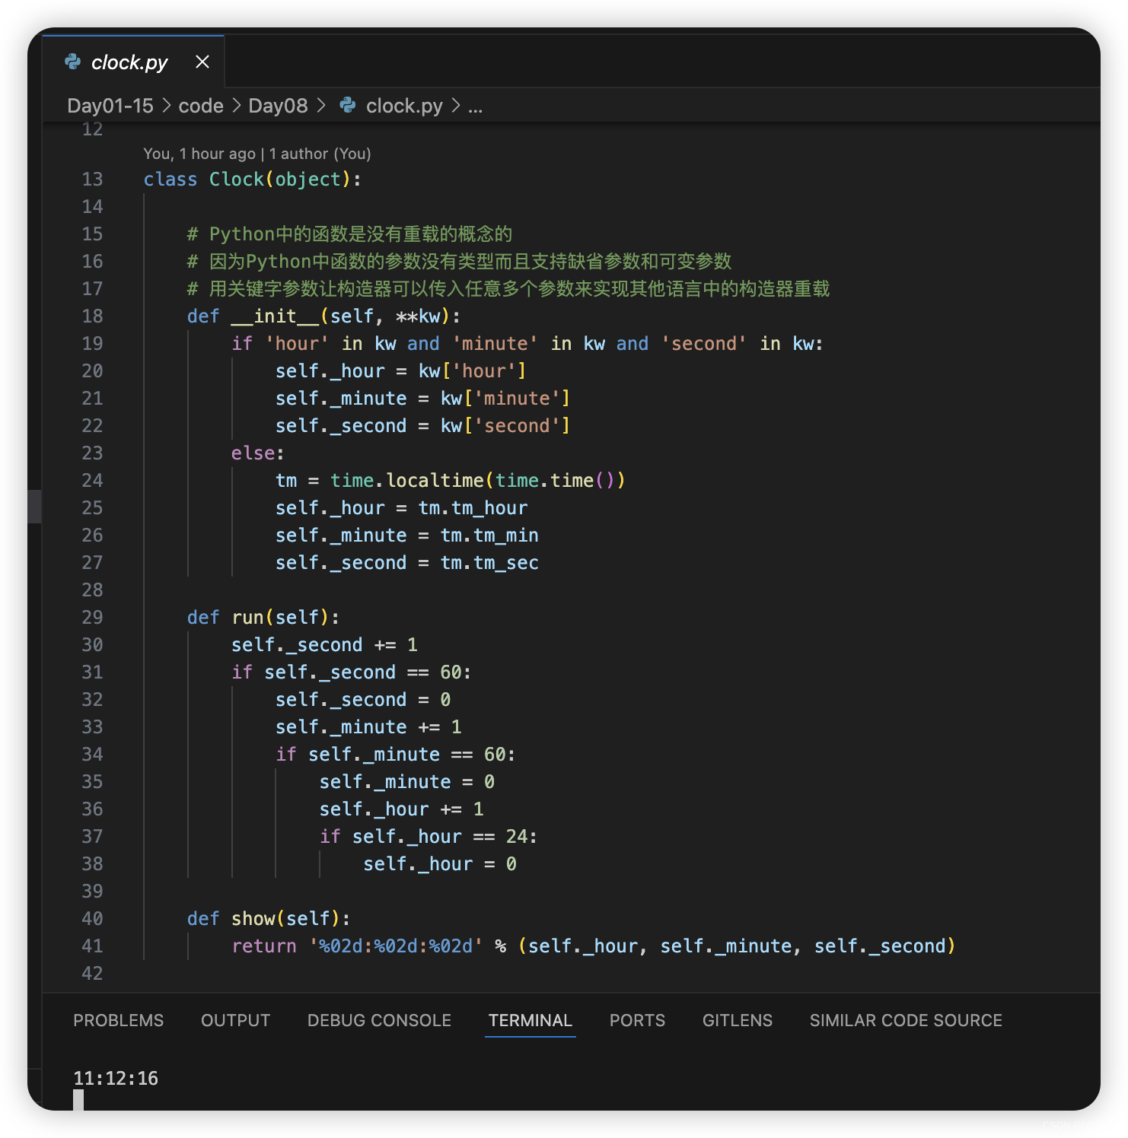The image size is (1128, 1138).
Task: Click the 11:12:16 output in the terminal
Action: [115, 1078]
